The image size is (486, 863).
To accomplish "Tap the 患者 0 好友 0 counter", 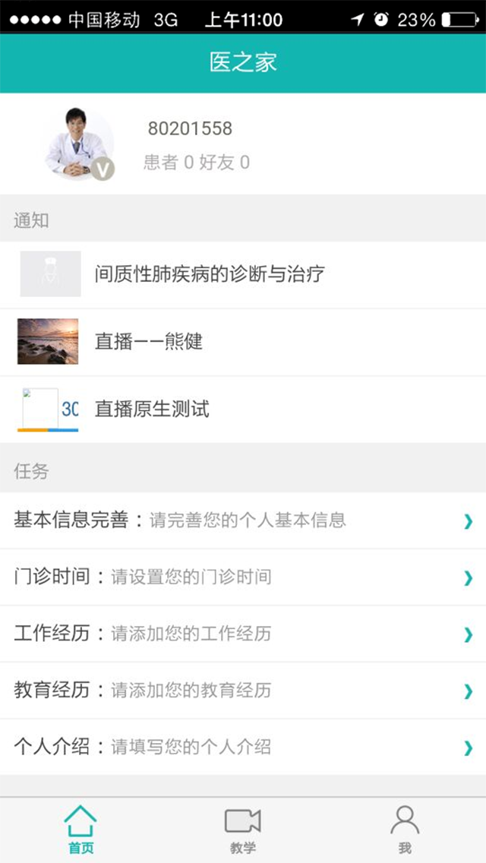I will pos(197,162).
